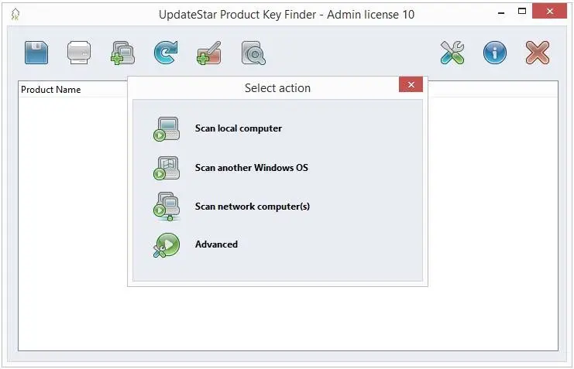Click the application icon in title bar
Screen dimensions: 574x369
pos(15,14)
